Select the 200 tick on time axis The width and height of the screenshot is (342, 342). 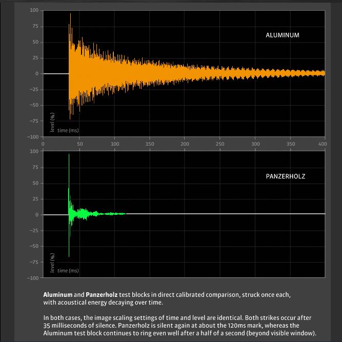[185, 144]
